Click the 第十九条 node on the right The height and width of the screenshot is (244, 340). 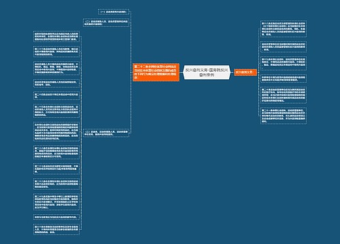284,63
